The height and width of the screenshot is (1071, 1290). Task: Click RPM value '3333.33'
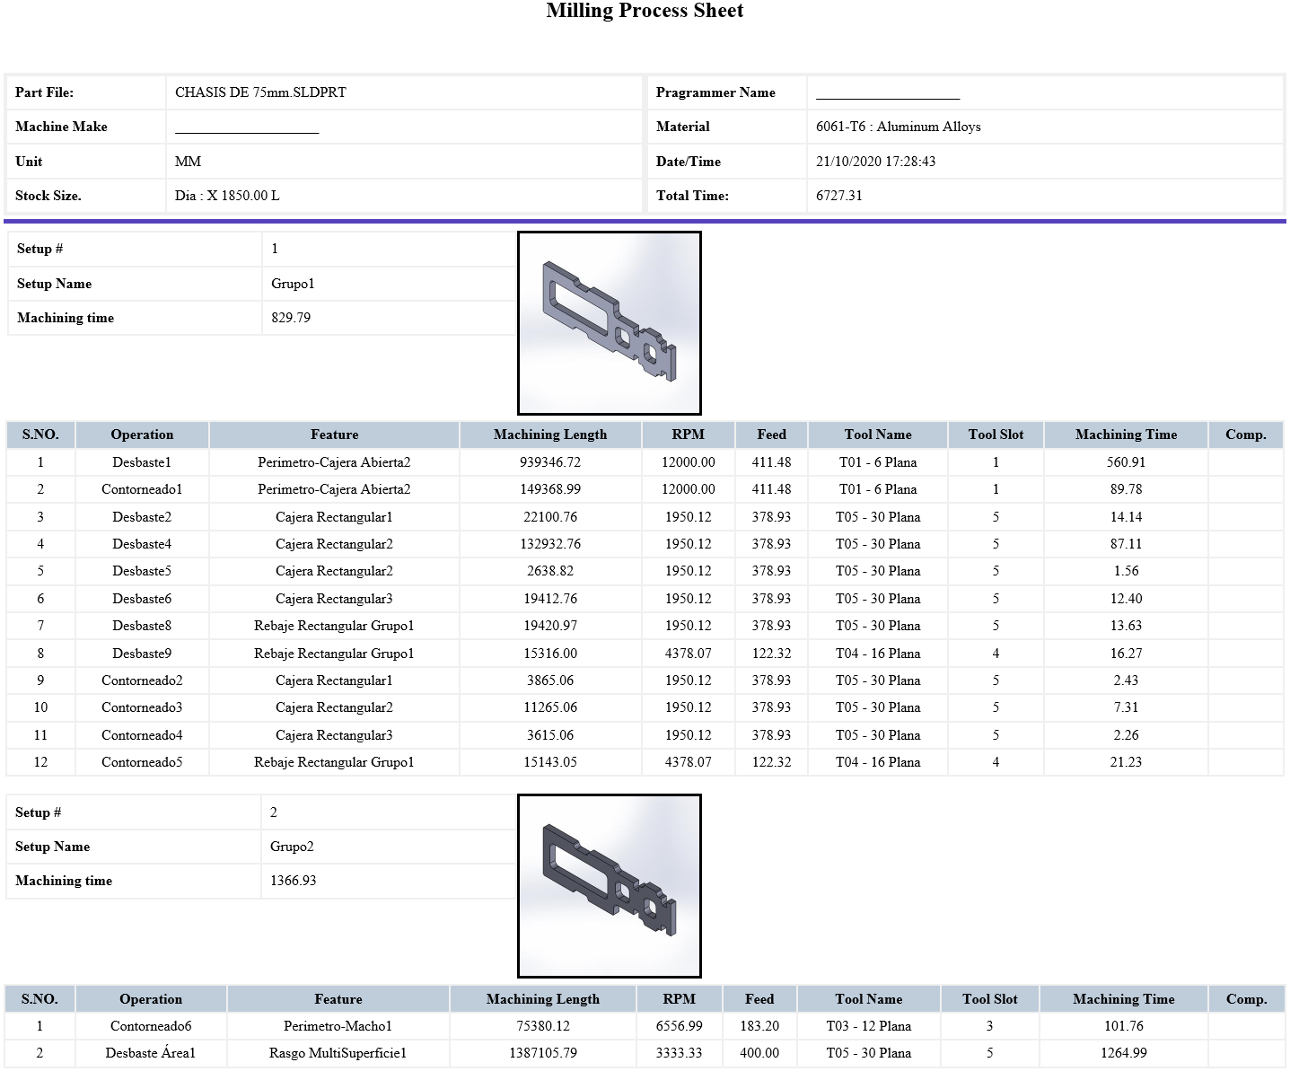click(679, 1053)
